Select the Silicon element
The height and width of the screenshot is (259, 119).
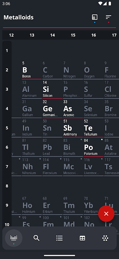(x=52, y=89)
